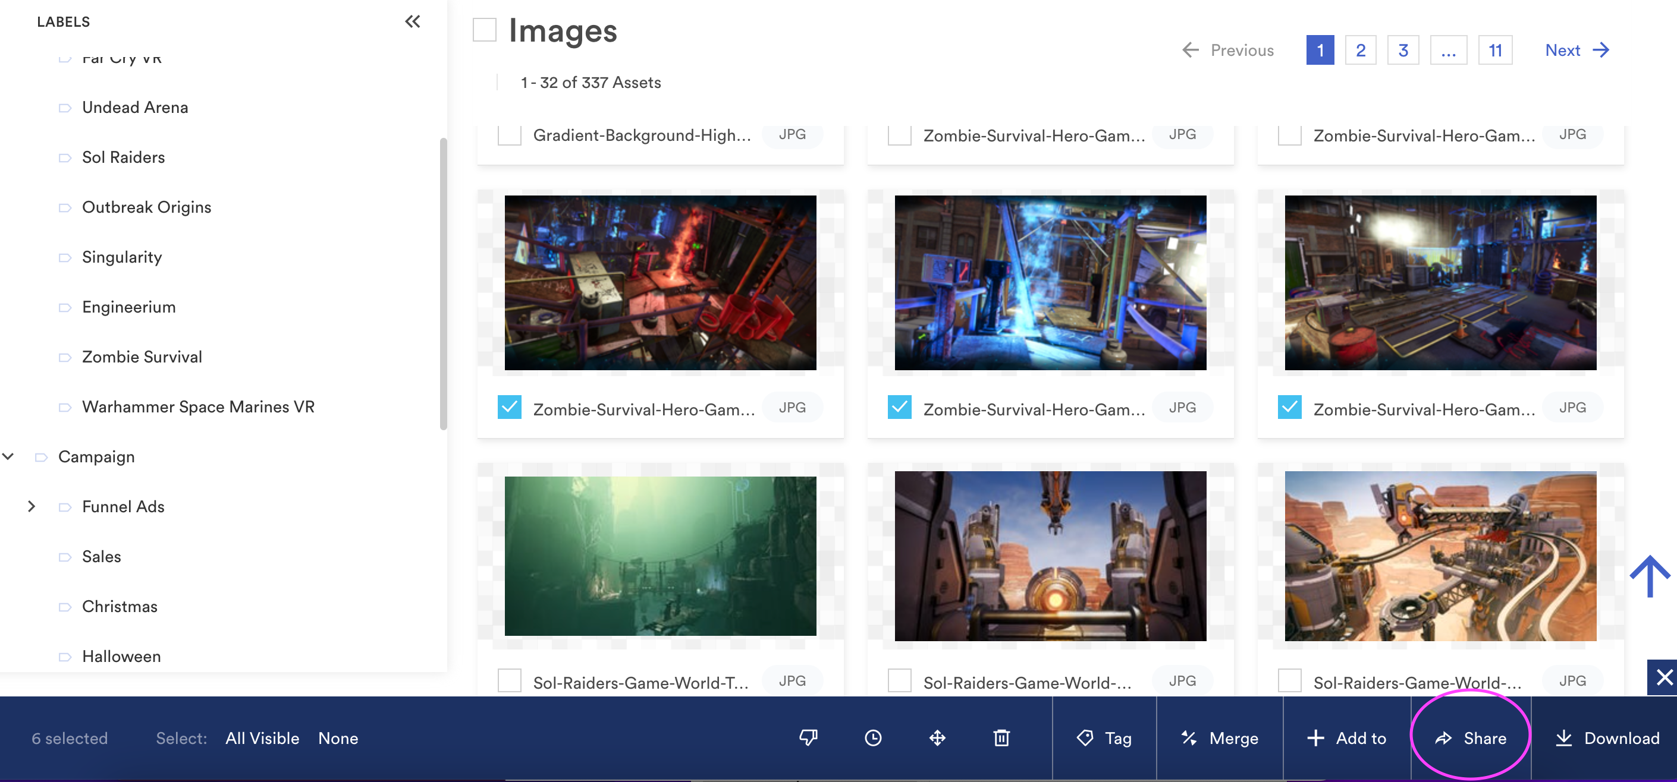This screenshot has height=782, width=1677.
Task: Check the Sol-Raiders-Game-World-T asset checkbox
Action: (x=509, y=680)
